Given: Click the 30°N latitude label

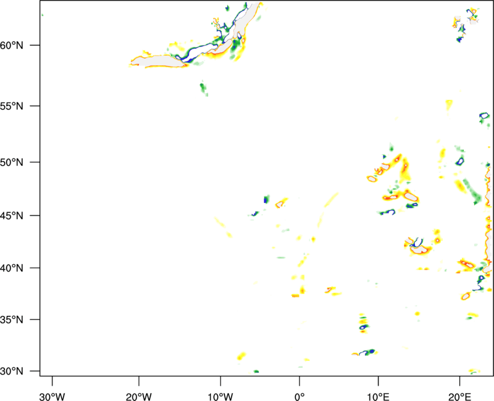Looking at the screenshot, I should [x=12, y=371].
